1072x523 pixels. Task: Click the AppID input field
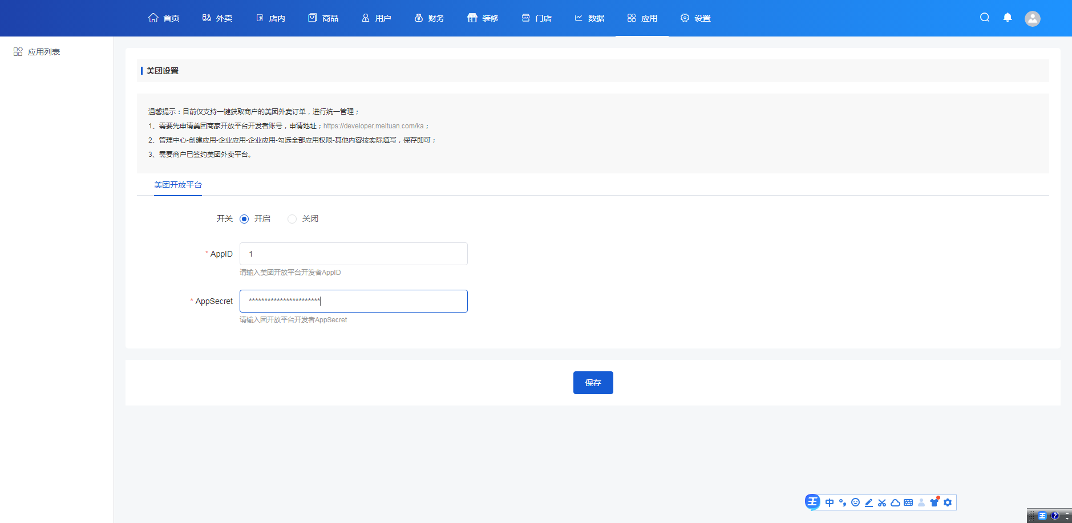[x=353, y=254]
